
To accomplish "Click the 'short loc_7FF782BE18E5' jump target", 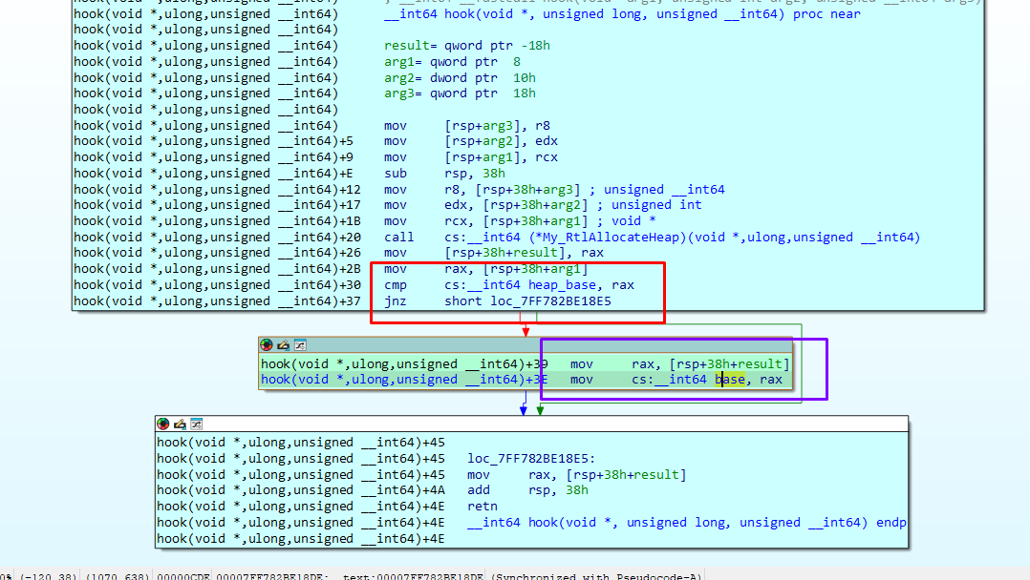I will (527, 301).
